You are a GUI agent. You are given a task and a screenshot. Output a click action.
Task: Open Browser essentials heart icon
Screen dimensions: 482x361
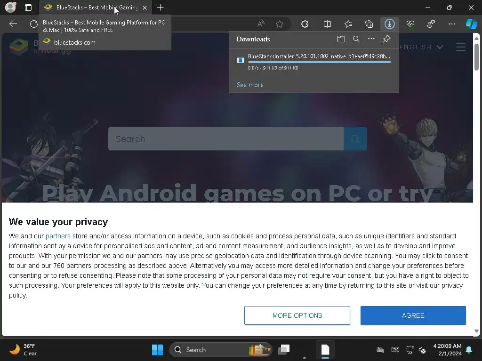click(x=410, y=24)
